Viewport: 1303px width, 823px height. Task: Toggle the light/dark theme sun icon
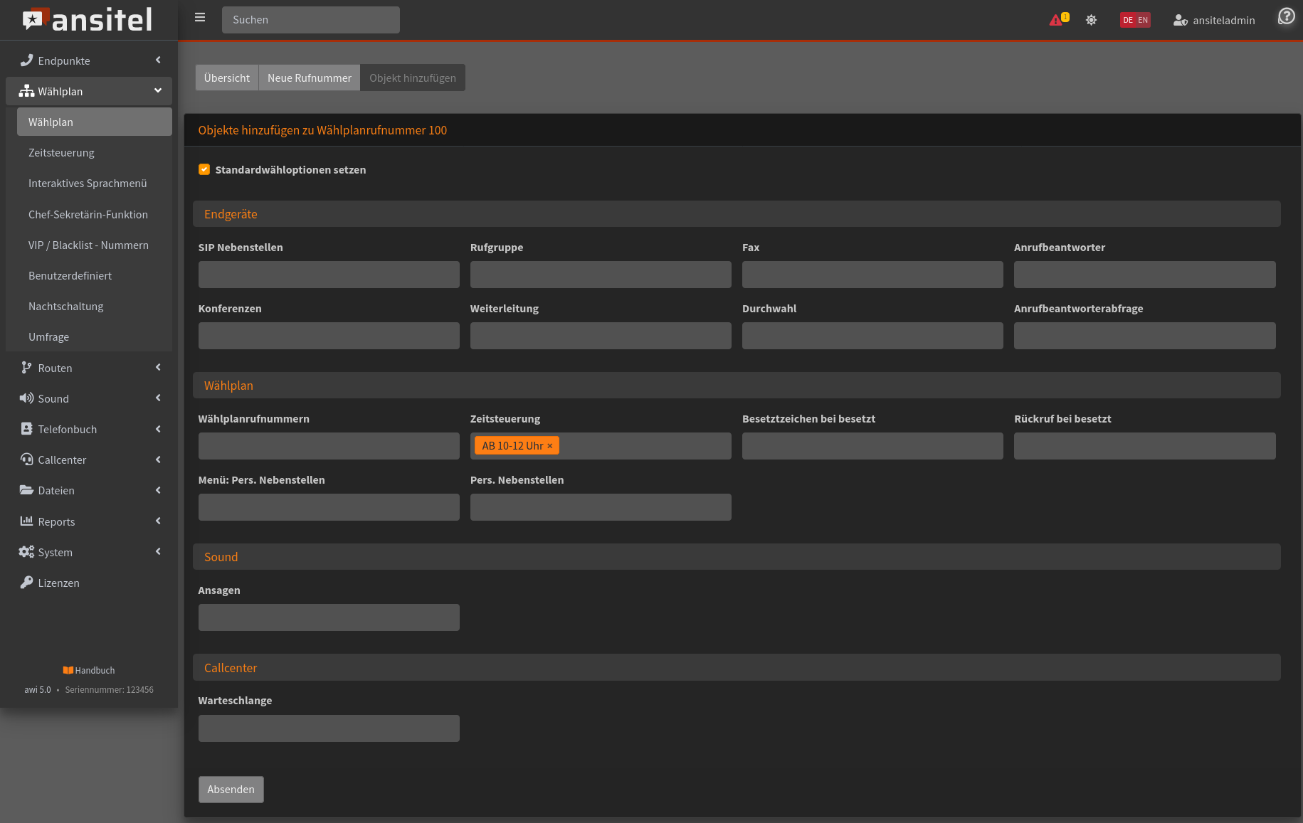point(1091,20)
